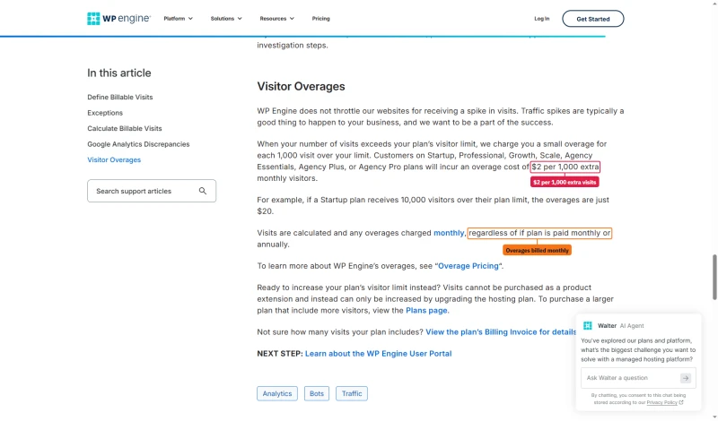
Task: Open View the plan's Billing Invoice link
Action: [x=502, y=331]
